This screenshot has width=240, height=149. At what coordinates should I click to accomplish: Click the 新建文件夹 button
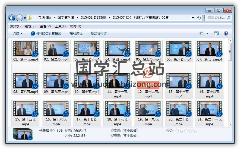[x=99, y=33]
